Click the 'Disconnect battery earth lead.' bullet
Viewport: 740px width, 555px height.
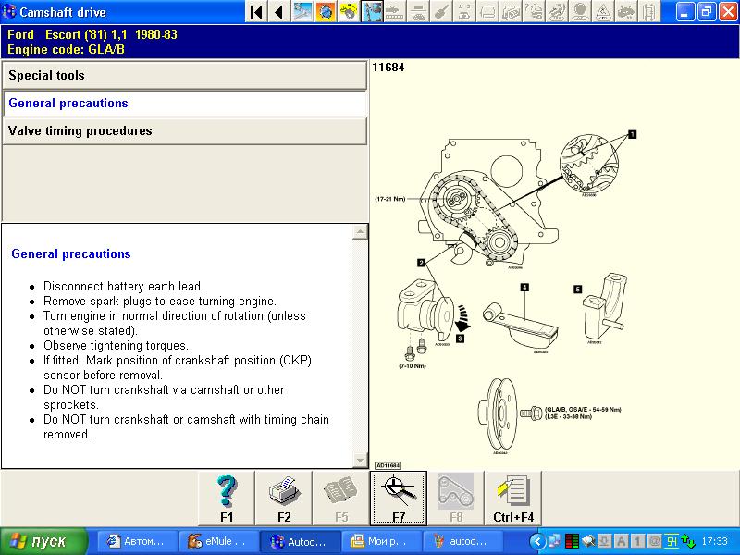[123, 287]
